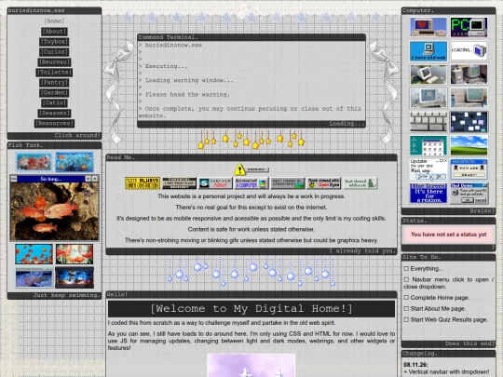Viewport: 503px width, 377px height.
Task: Click the pink coral fish tank stamp
Action: [34, 162]
